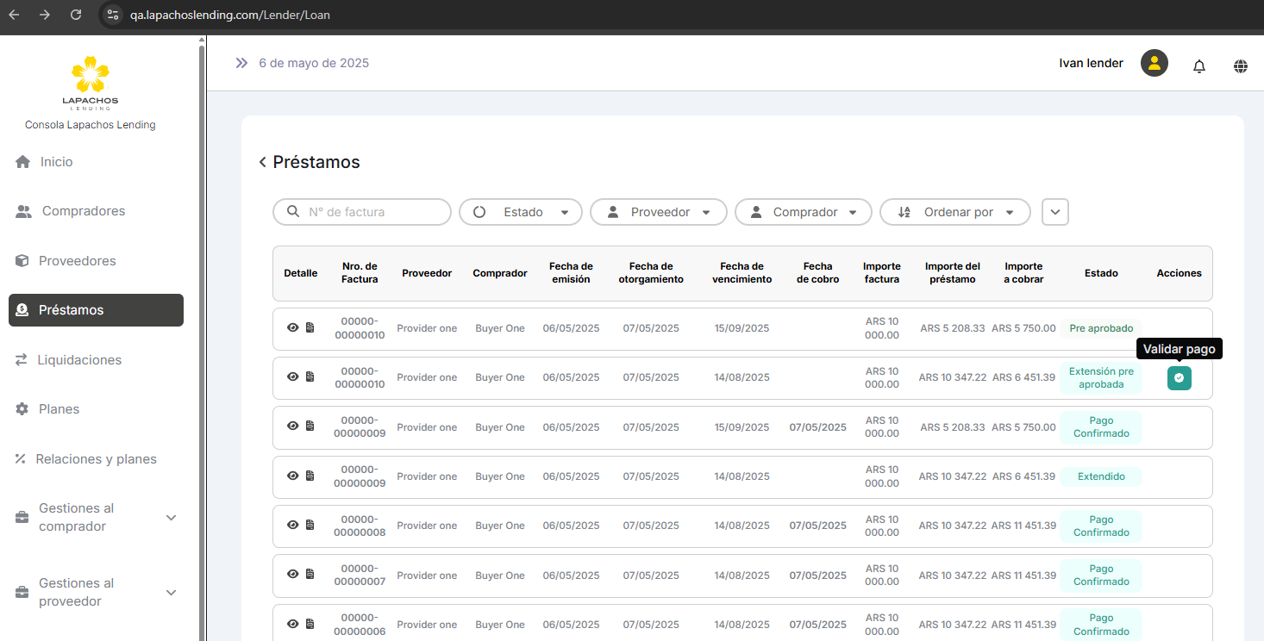The width and height of the screenshot is (1264, 641).
Task: Open Relaciones y planes in sidebar
Action: [x=96, y=459]
